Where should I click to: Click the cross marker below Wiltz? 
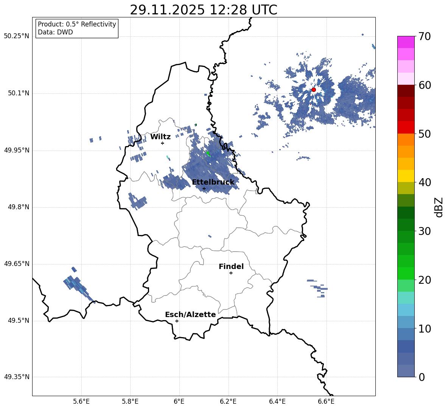tap(163, 143)
